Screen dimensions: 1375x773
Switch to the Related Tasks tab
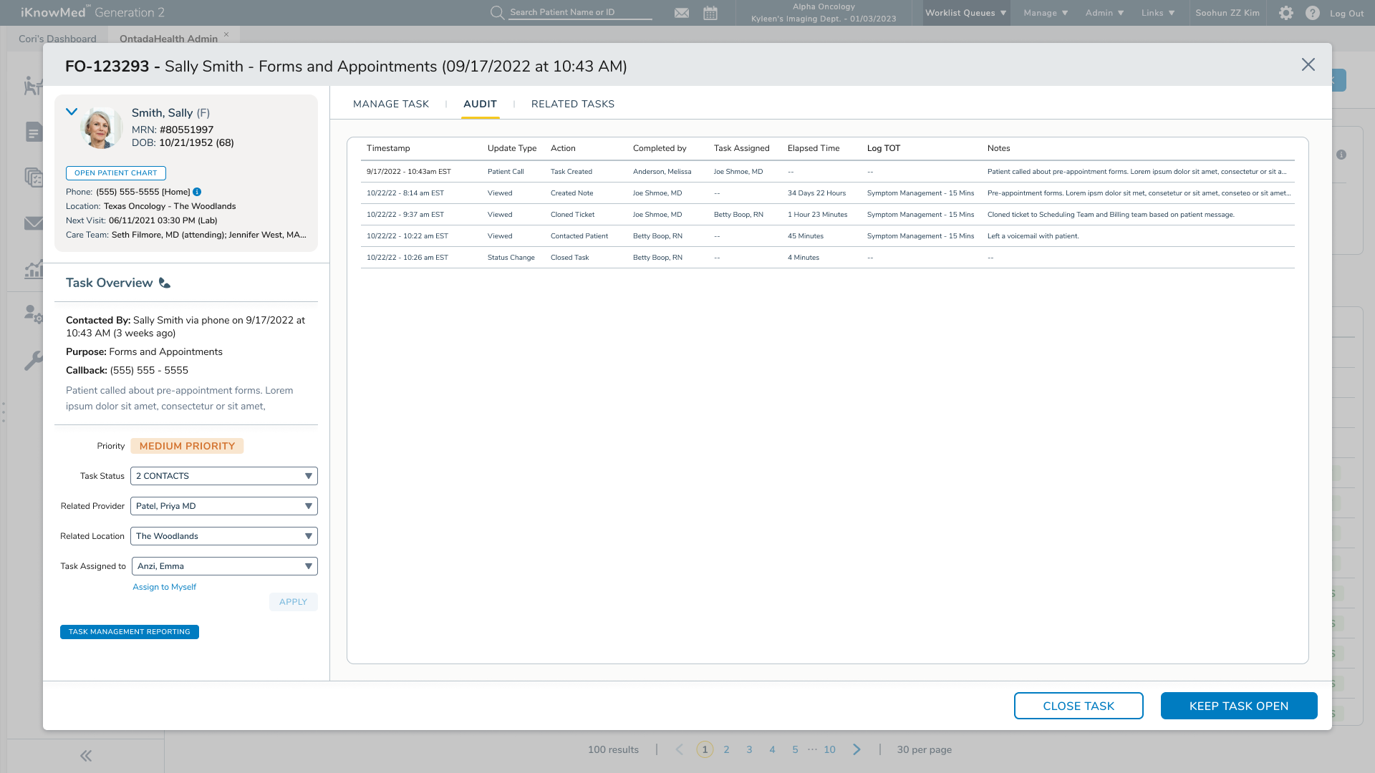click(x=573, y=104)
